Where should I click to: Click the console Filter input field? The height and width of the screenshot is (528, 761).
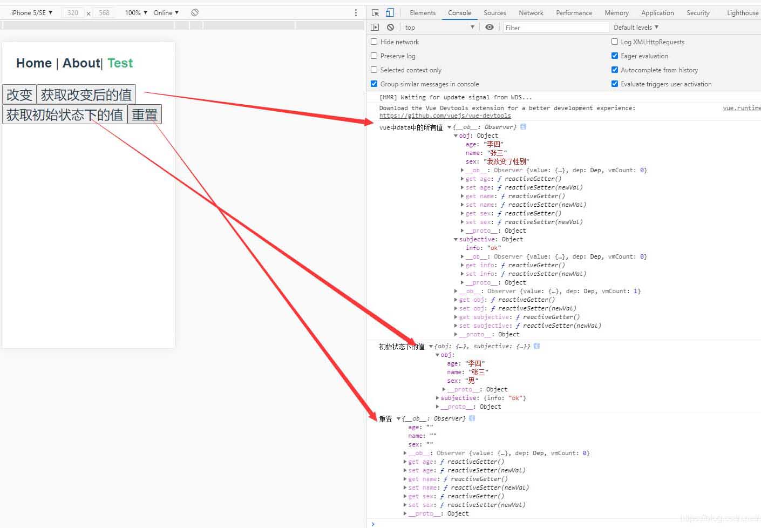click(556, 27)
